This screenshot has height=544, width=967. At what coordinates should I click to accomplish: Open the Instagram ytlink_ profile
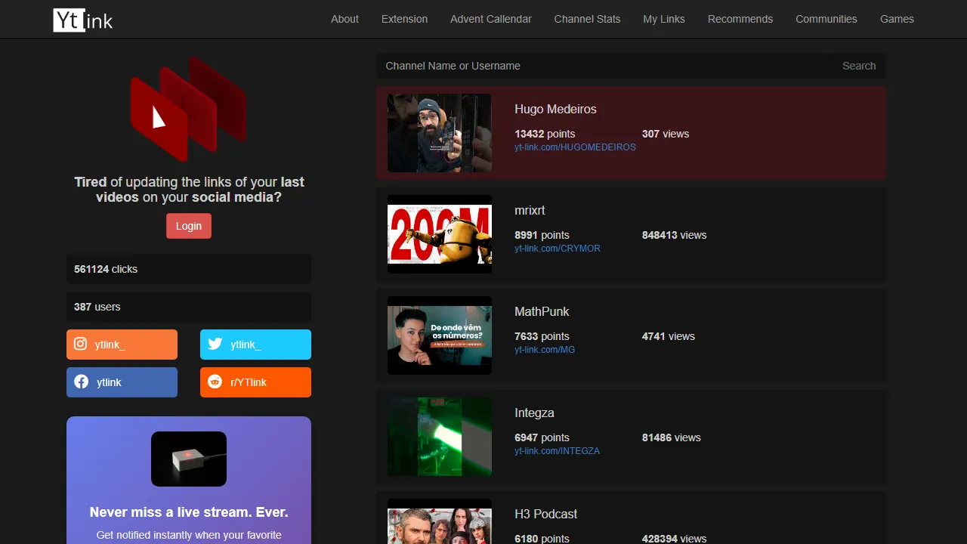pos(122,344)
